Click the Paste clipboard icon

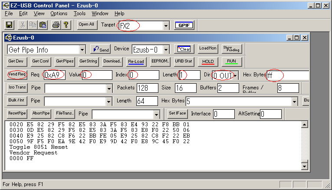pos(43,25)
